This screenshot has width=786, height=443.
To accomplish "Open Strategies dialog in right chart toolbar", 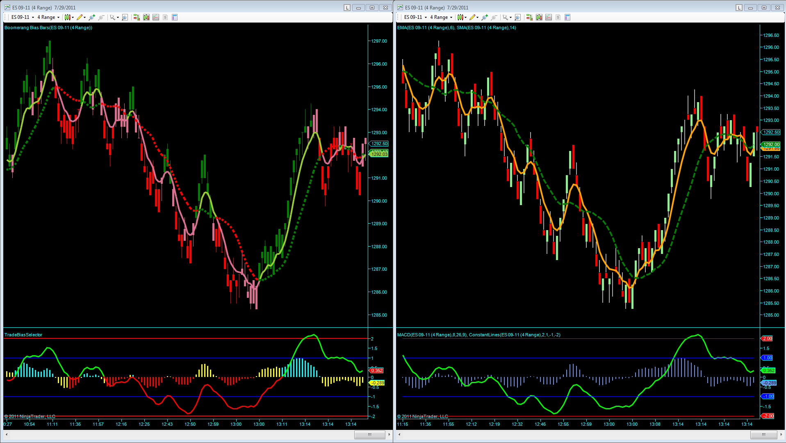I will (x=558, y=17).
